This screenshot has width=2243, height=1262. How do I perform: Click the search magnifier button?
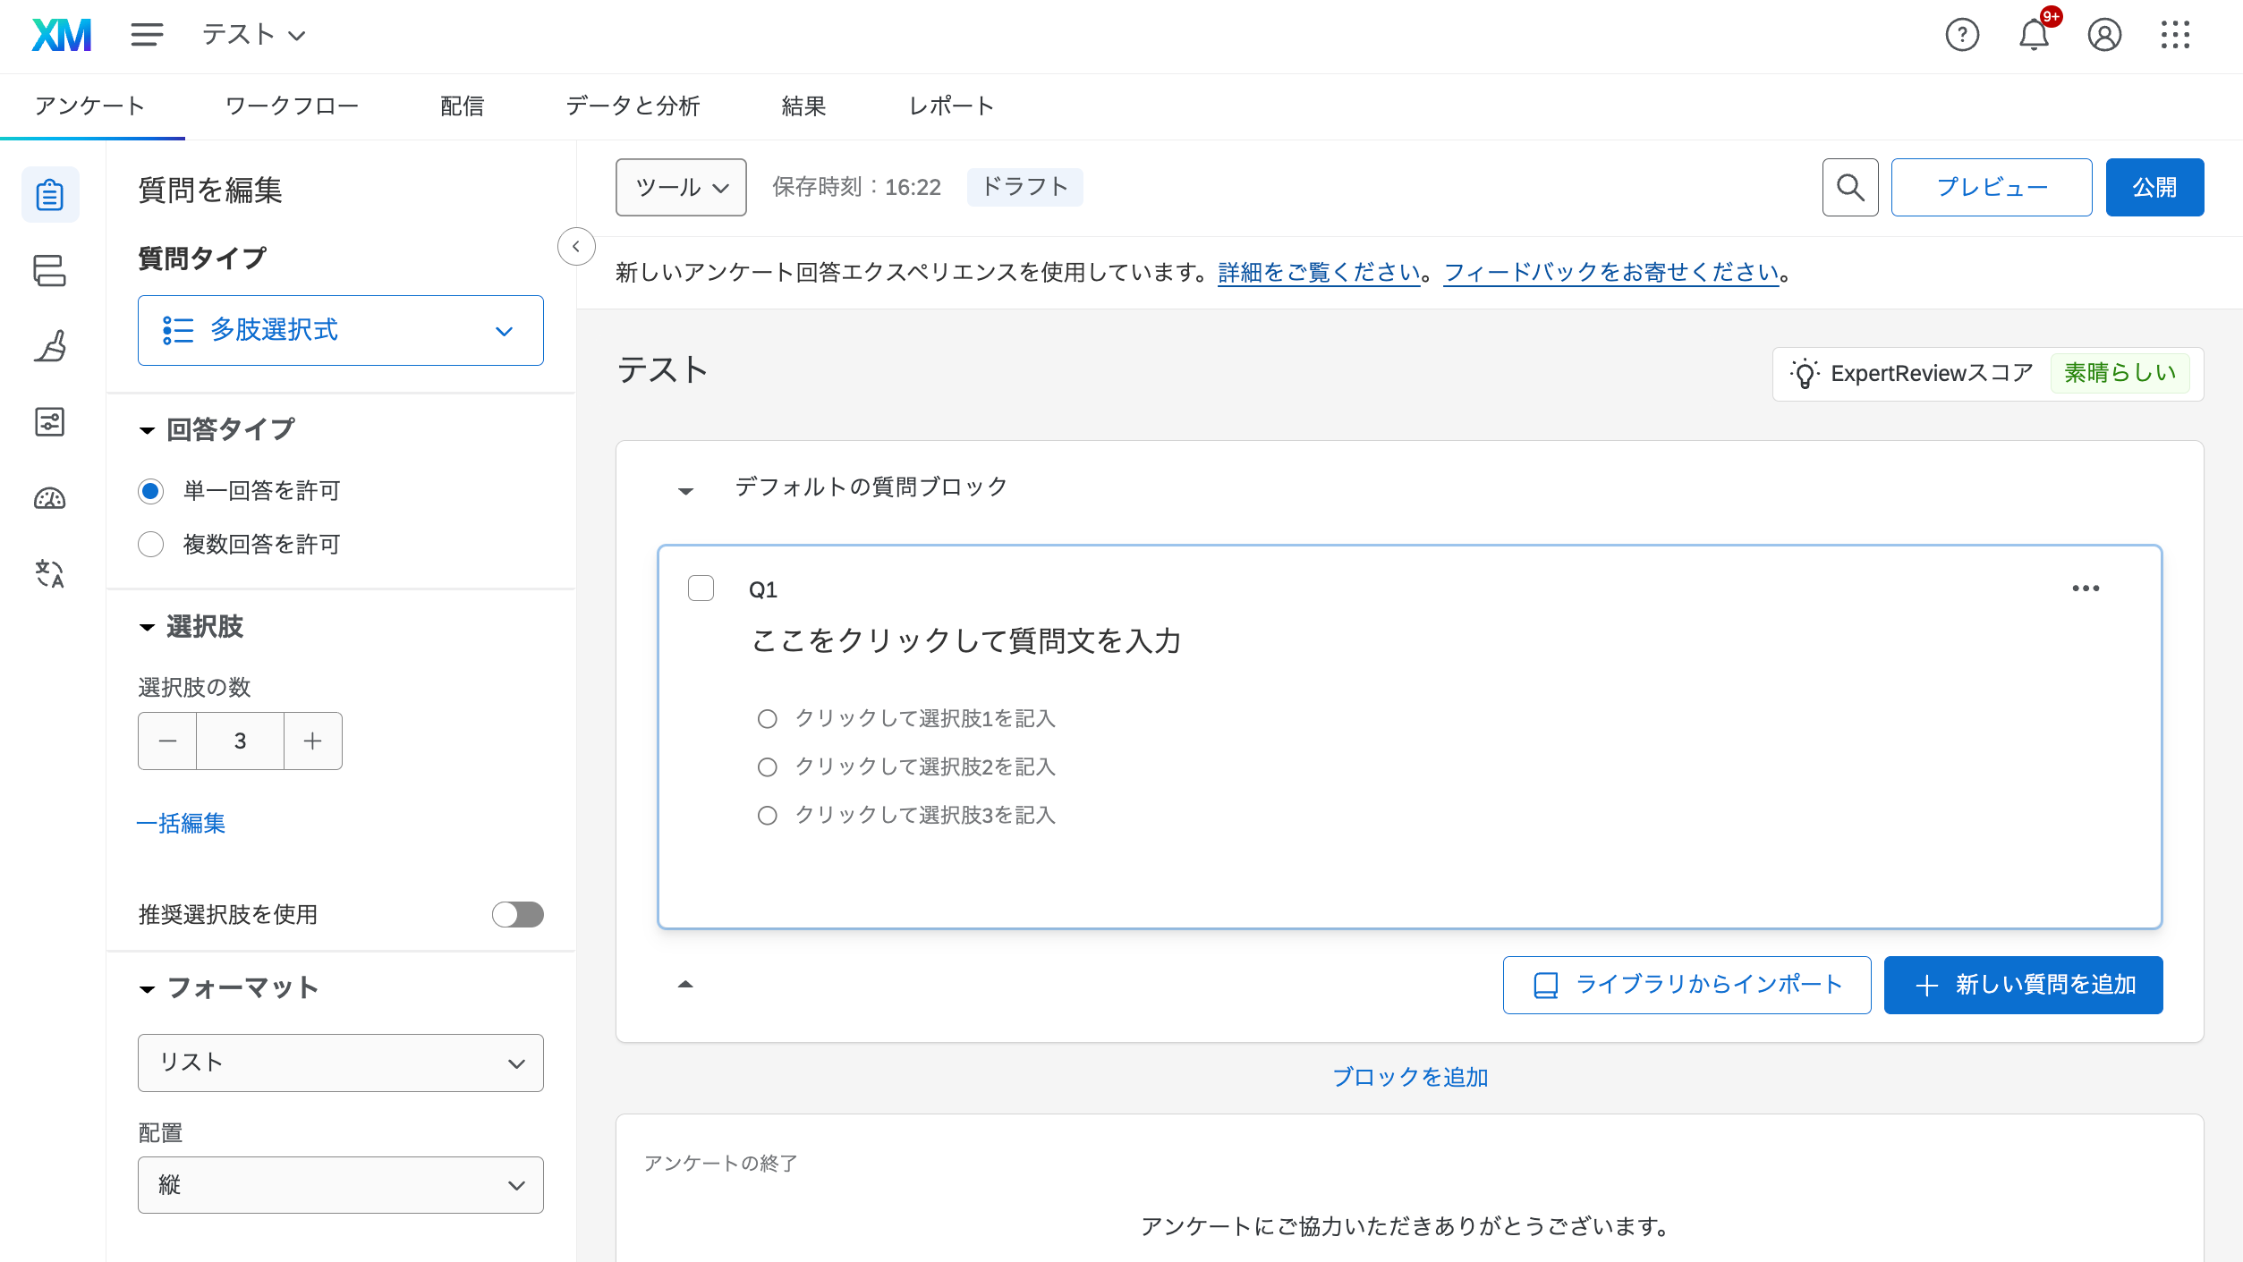pos(1850,187)
